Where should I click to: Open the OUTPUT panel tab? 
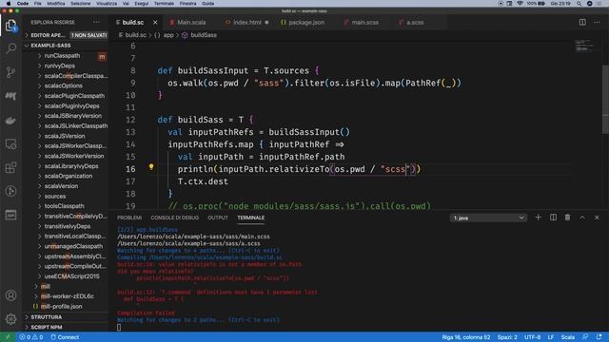point(218,218)
